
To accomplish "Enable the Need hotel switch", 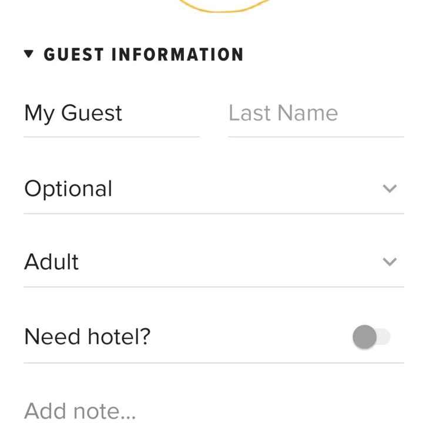I will (371, 337).
